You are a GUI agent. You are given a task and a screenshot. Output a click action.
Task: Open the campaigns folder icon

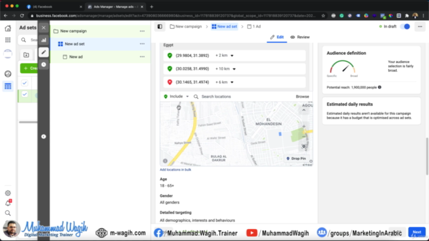(26, 55)
